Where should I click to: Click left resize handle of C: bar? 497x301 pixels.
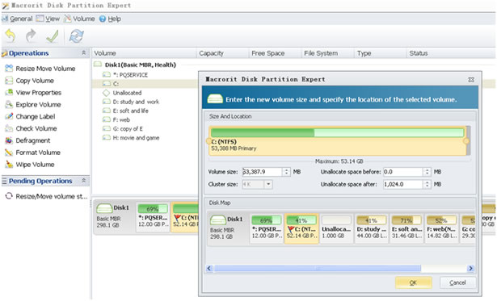click(208, 141)
